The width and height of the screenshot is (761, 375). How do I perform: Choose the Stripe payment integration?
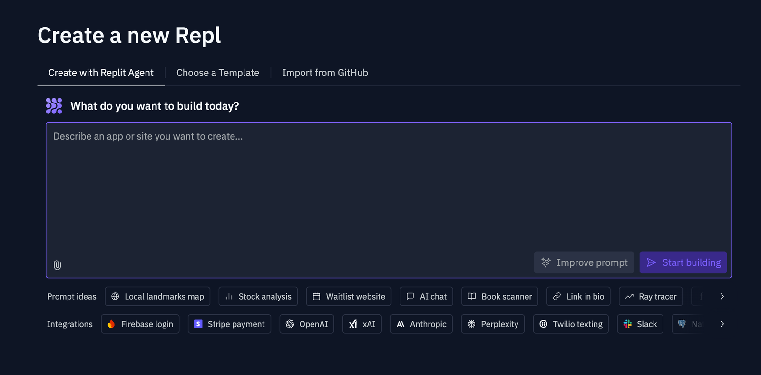(x=229, y=324)
